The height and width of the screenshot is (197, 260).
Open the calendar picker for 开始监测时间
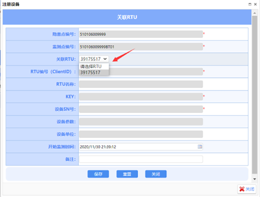pos(200,147)
